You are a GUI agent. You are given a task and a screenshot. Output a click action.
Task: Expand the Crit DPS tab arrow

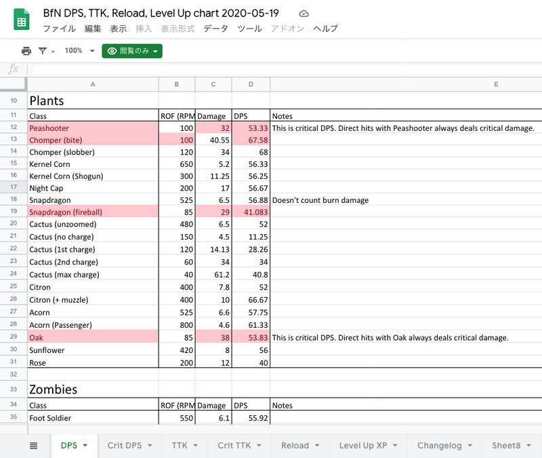point(150,446)
